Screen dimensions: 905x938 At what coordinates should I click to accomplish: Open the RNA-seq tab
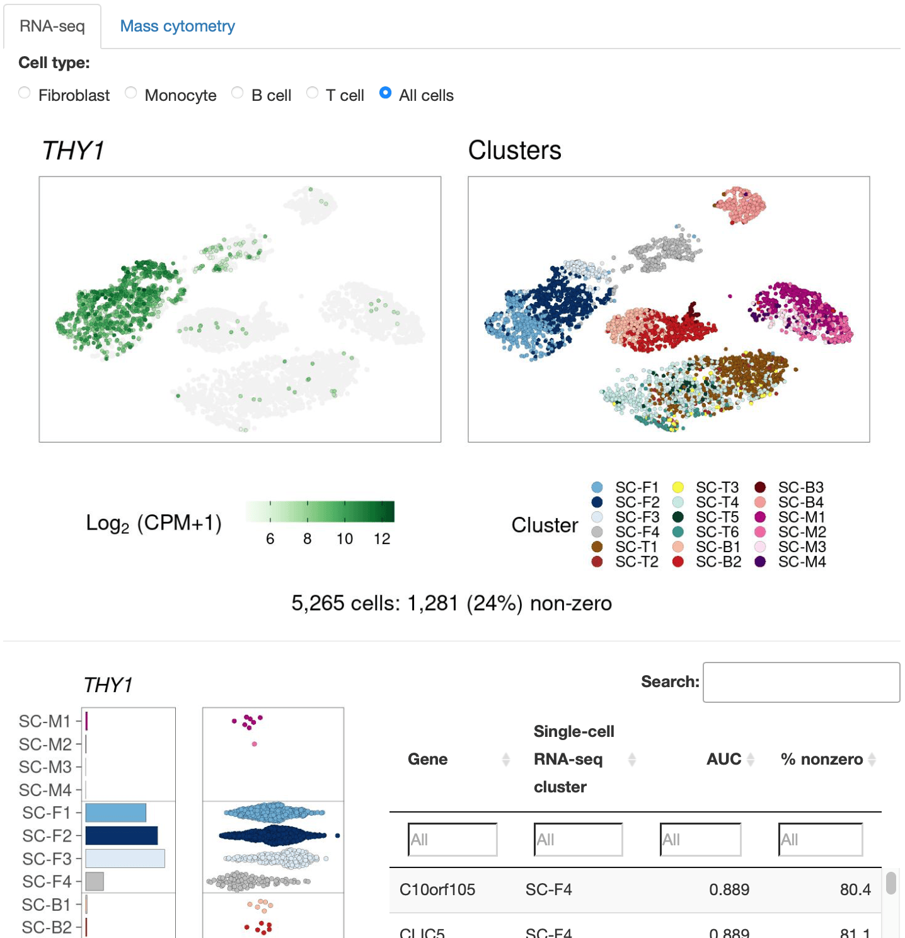tap(52, 26)
